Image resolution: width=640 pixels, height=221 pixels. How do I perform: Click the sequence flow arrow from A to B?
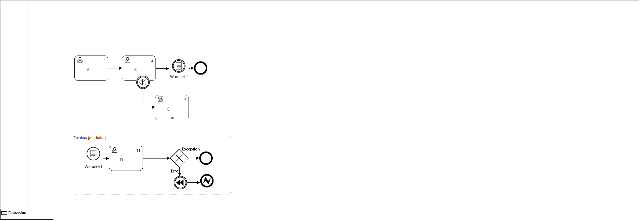115,68
